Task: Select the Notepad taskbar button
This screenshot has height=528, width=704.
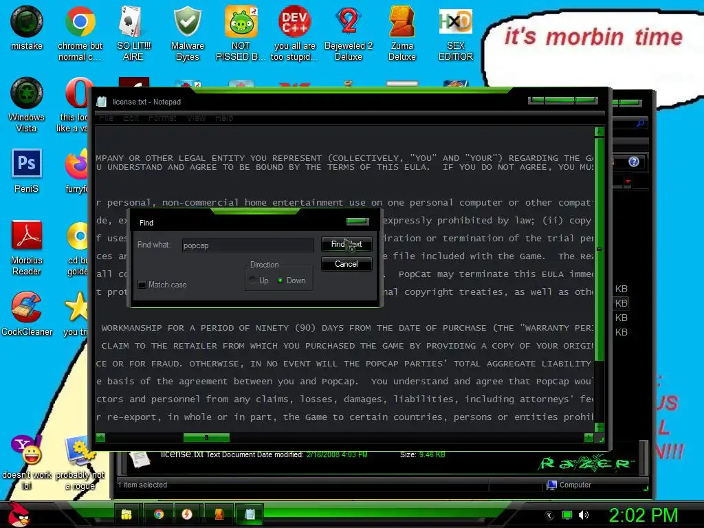Action: tap(250, 514)
